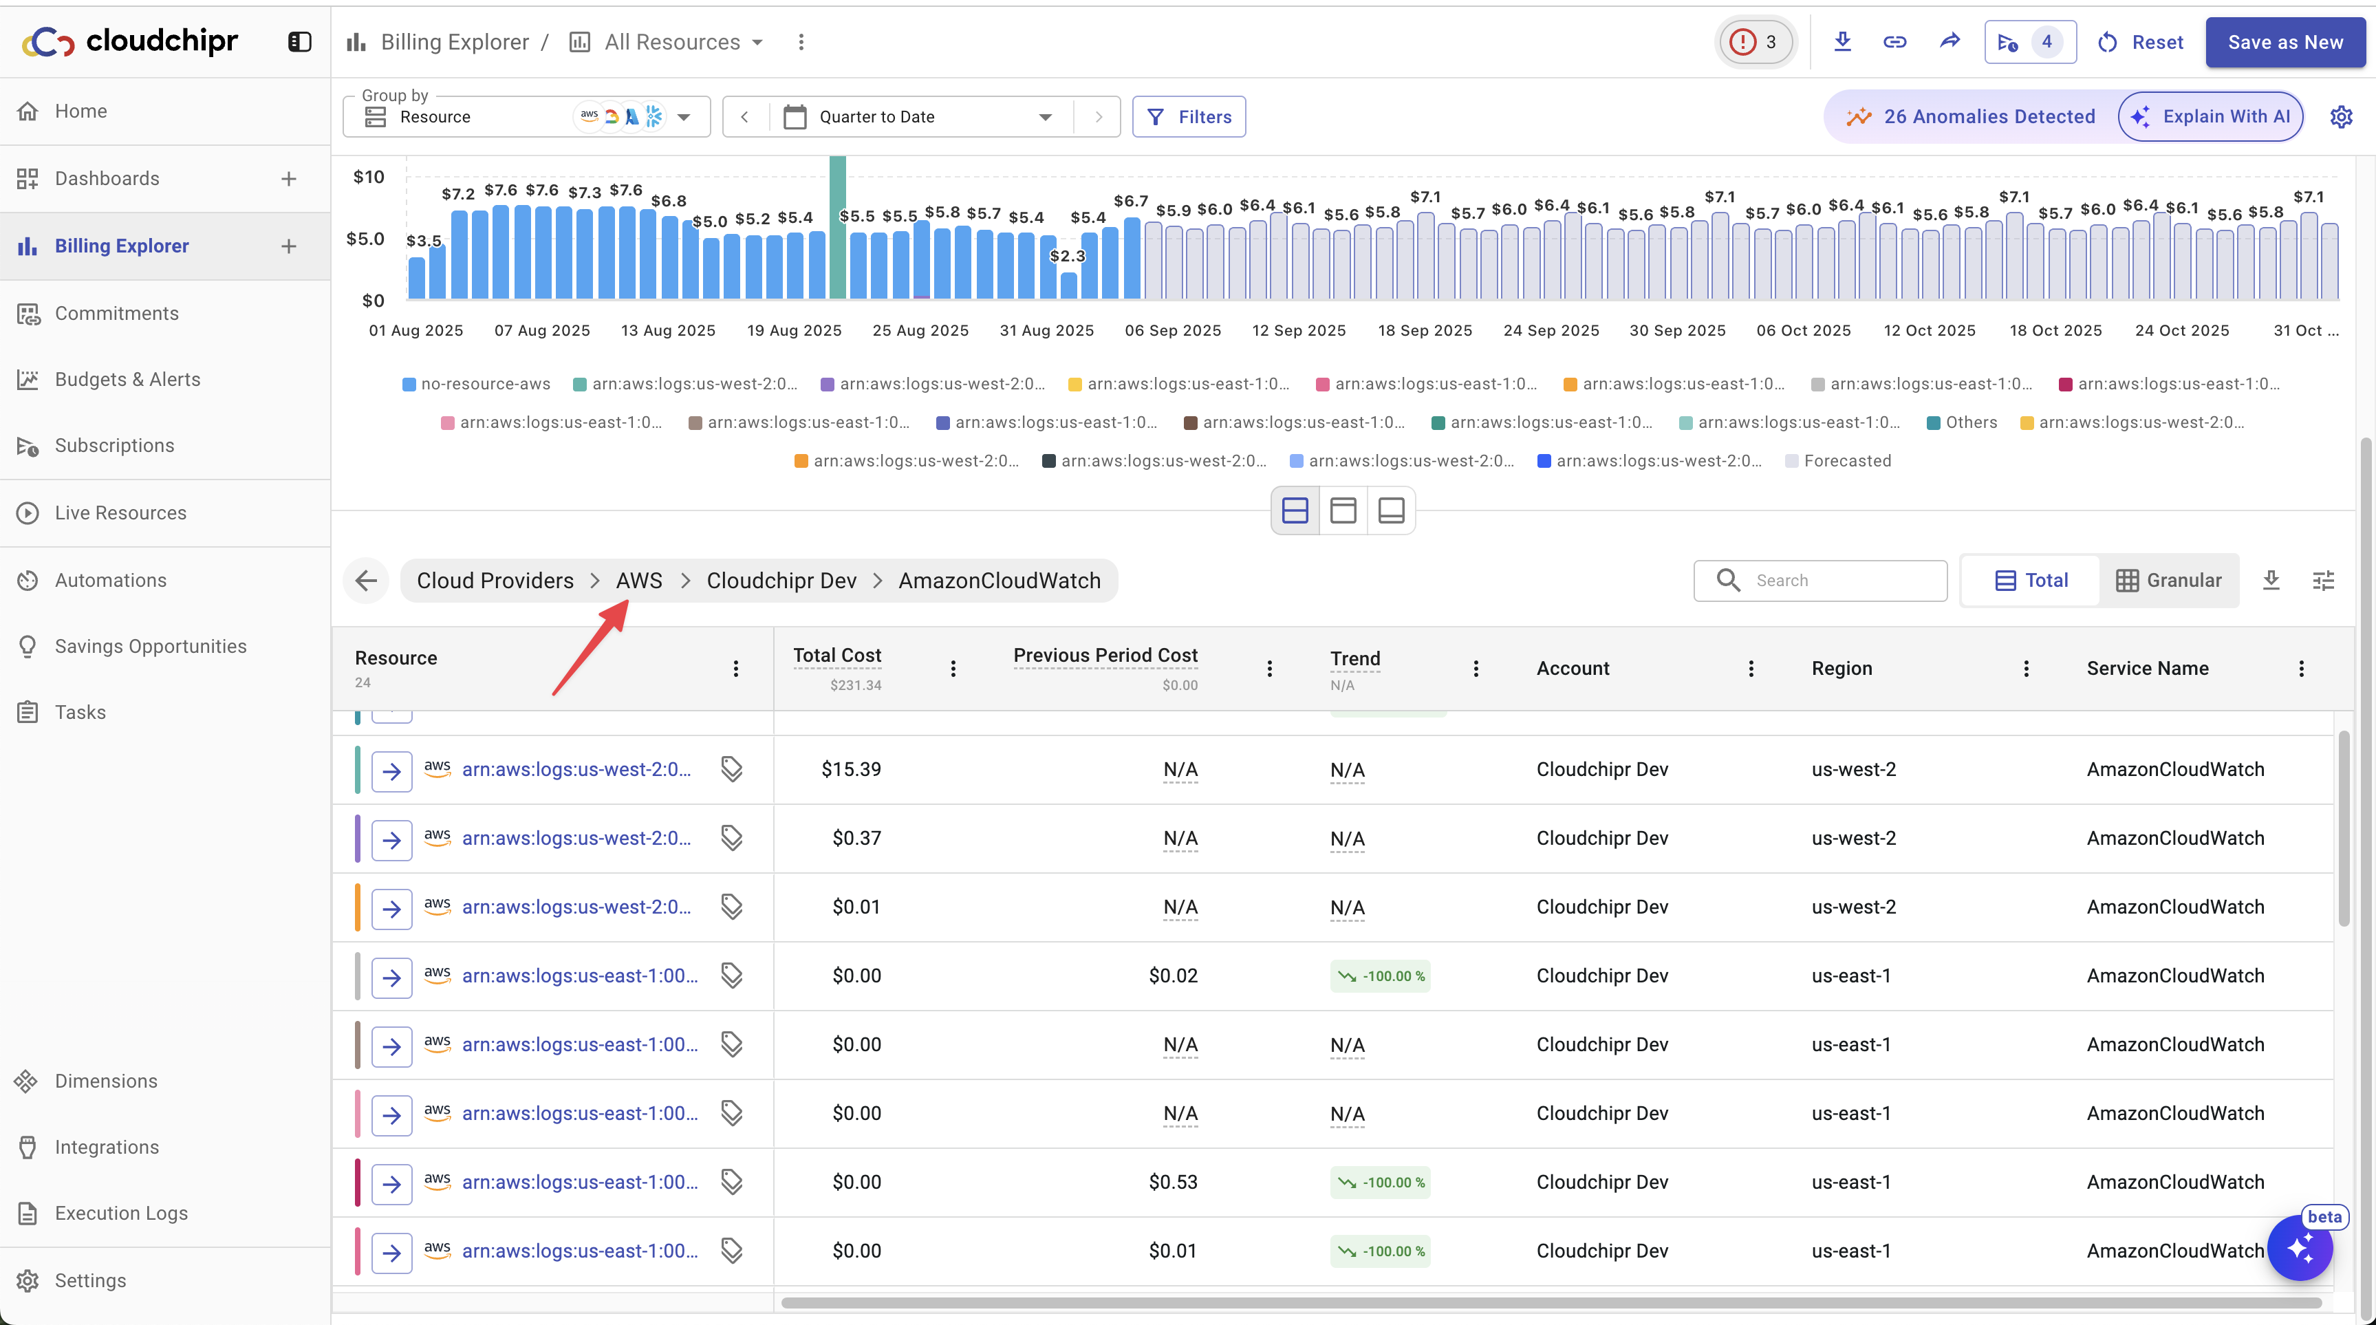2376x1325 pixels.
Task: Toggle the Others legend series
Action: (x=1962, y=422)
